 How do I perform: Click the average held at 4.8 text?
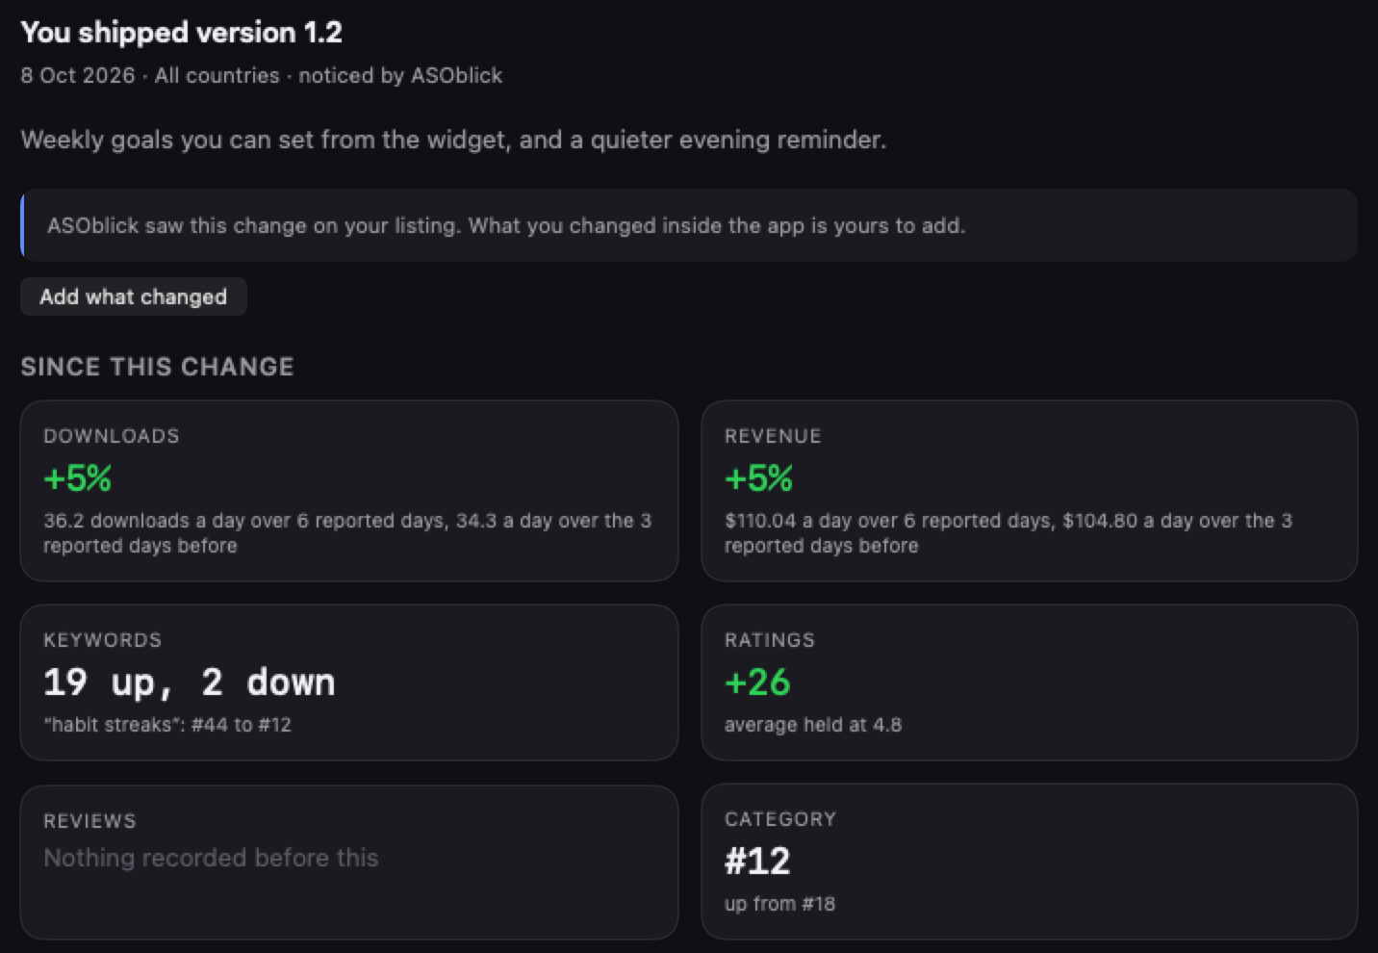coord(813,725)
